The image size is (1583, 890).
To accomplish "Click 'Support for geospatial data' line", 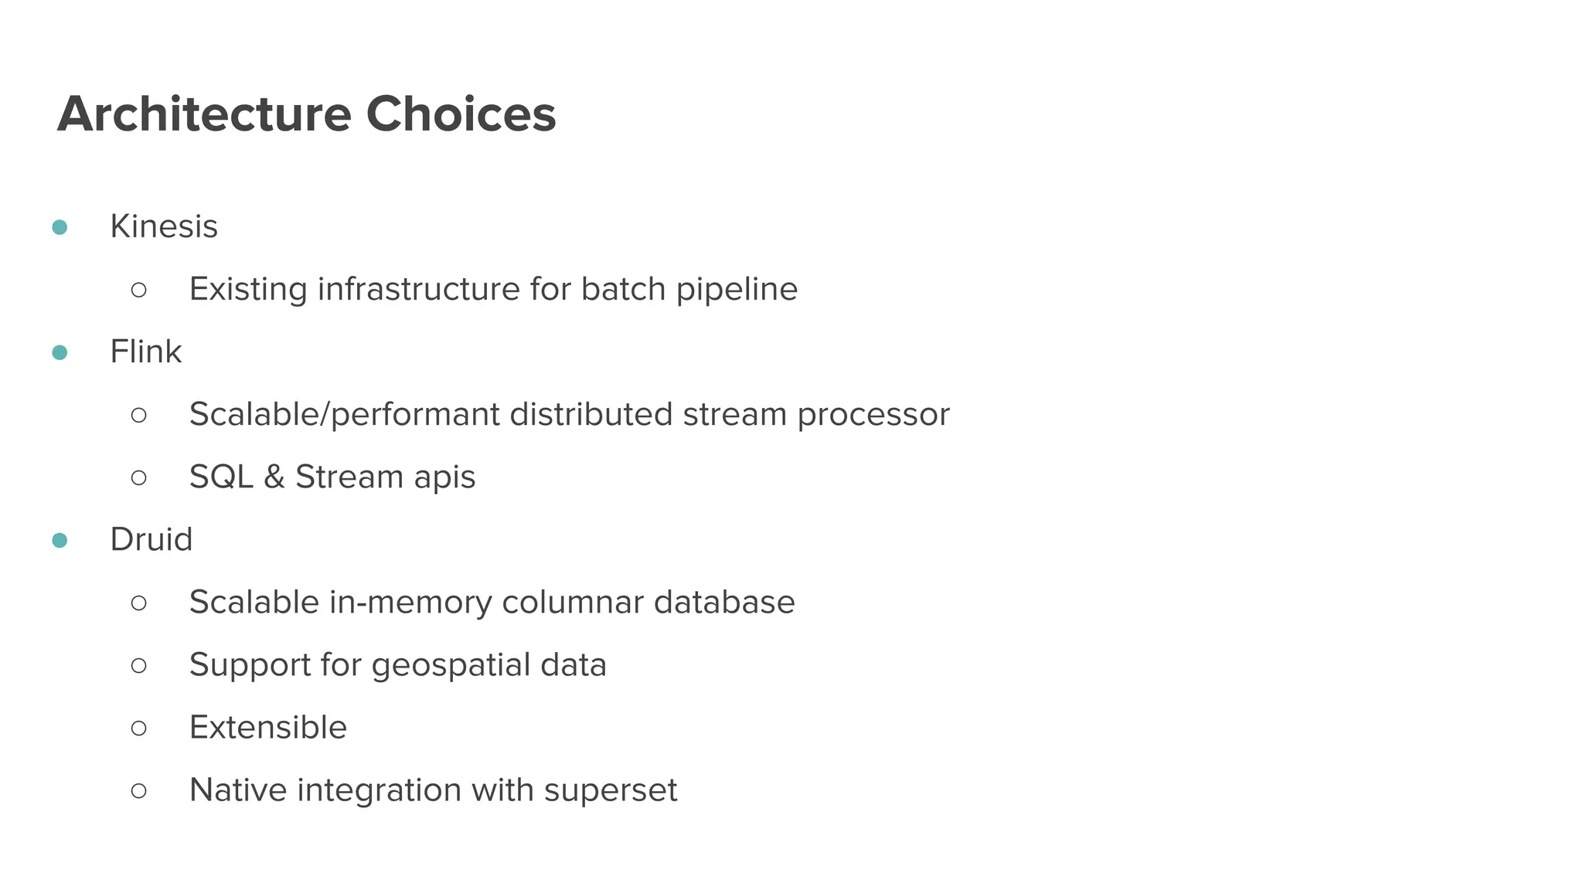I will pyautogui.click(x=398, y=664).
